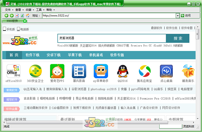
Task: Go to 软件专题 navigation tab
Action: coord(117,55)
